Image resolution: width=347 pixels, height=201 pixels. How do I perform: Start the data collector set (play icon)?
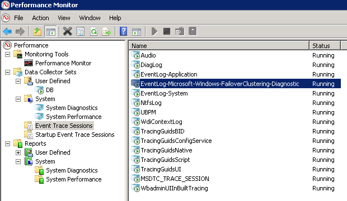(154, 32)
